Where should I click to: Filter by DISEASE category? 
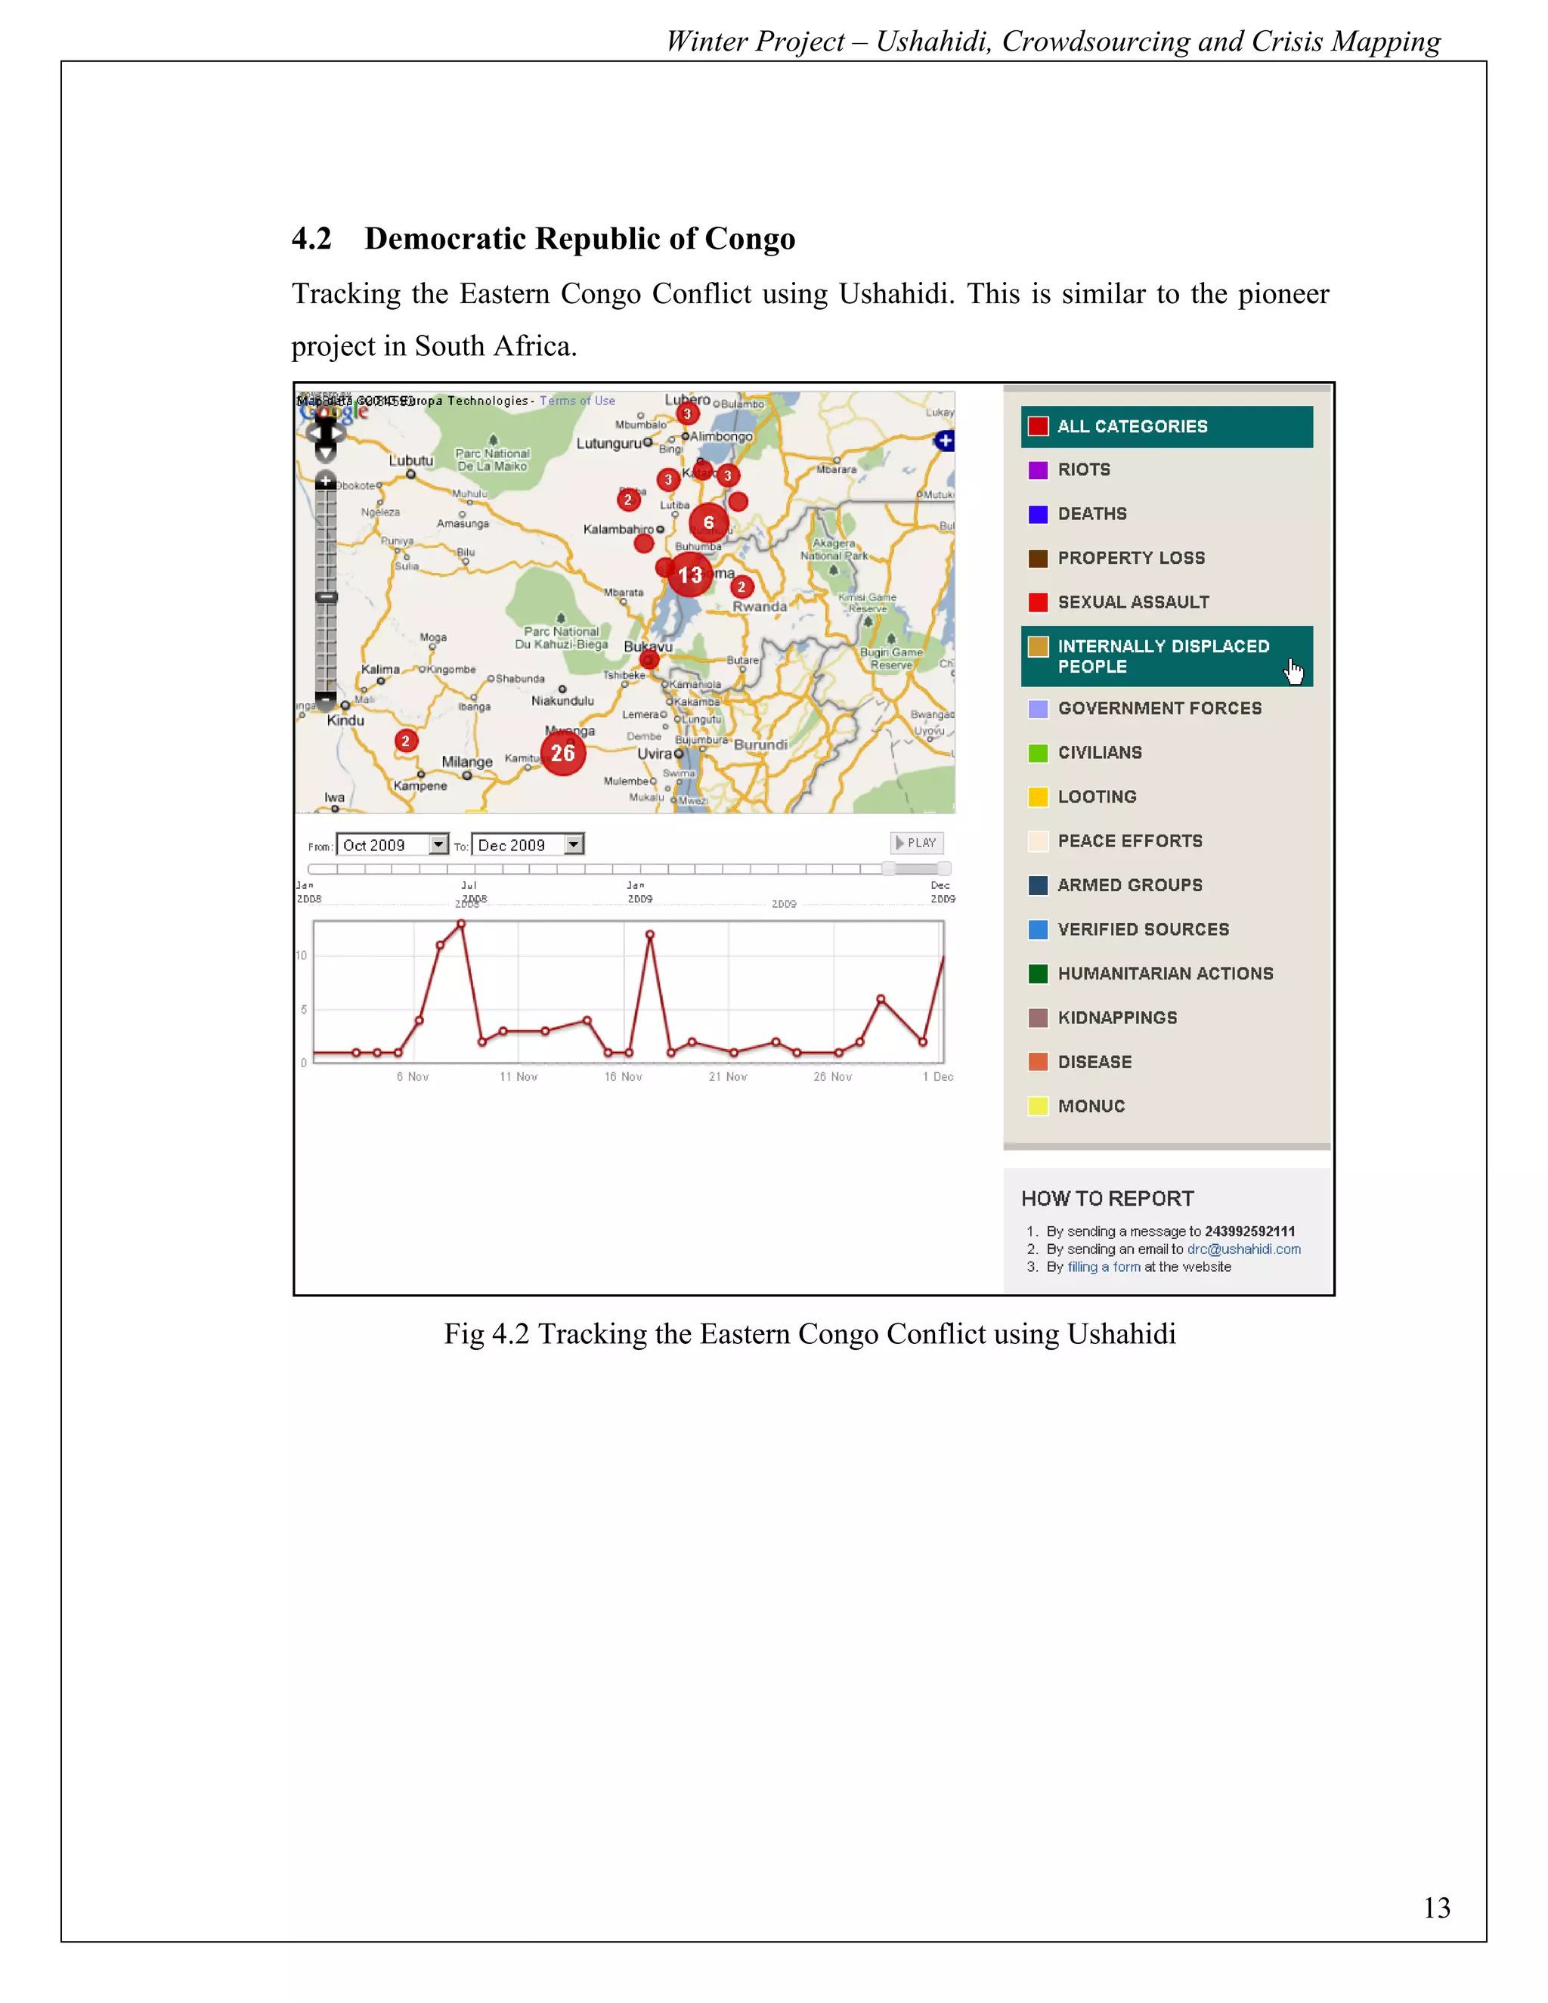point(1166,1062)
